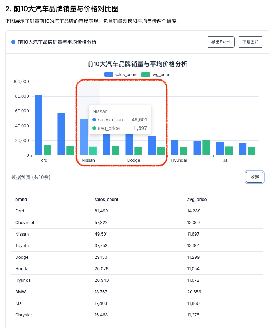Select the Chevrolet brand cell
The width and height of the screenshot is (276, 328).
coord(25,222)
